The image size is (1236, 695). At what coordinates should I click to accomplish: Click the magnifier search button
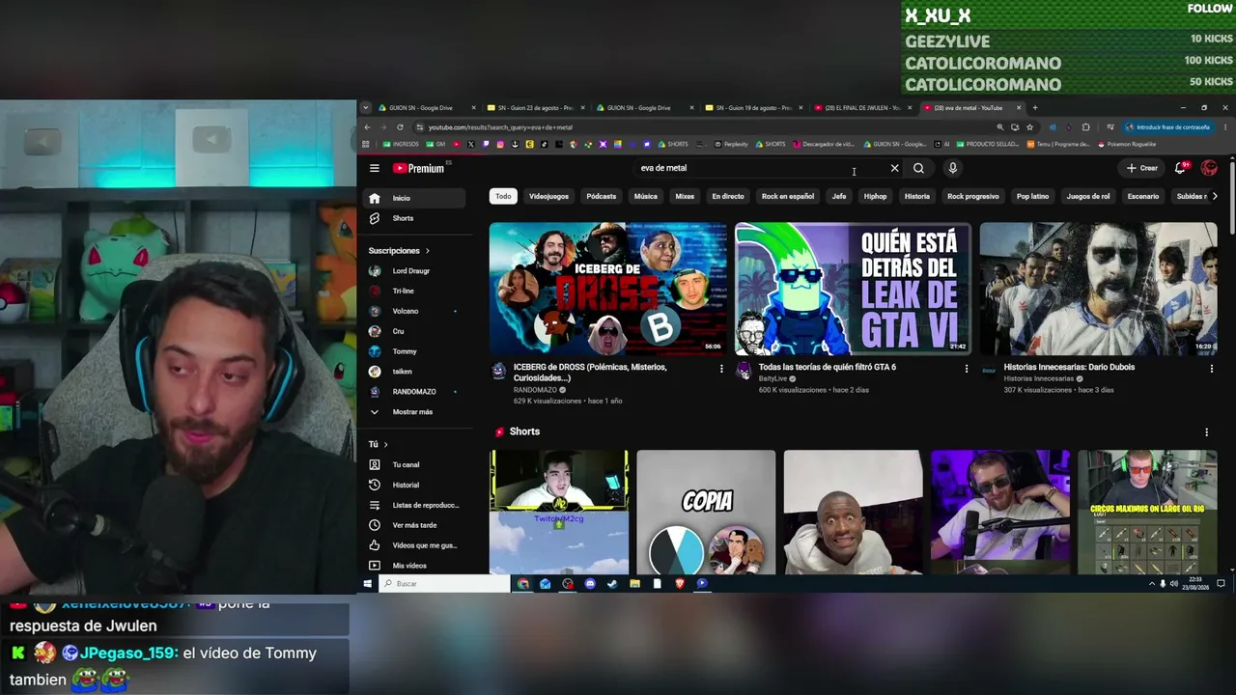click(918, 168)
